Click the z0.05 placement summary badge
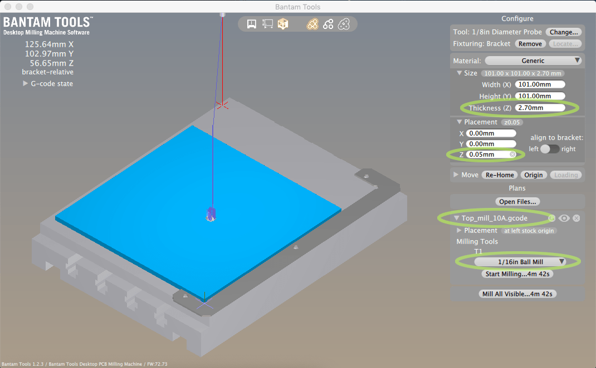Image resolution: width=596 pixels, height=368 pixels. (512, 122)
